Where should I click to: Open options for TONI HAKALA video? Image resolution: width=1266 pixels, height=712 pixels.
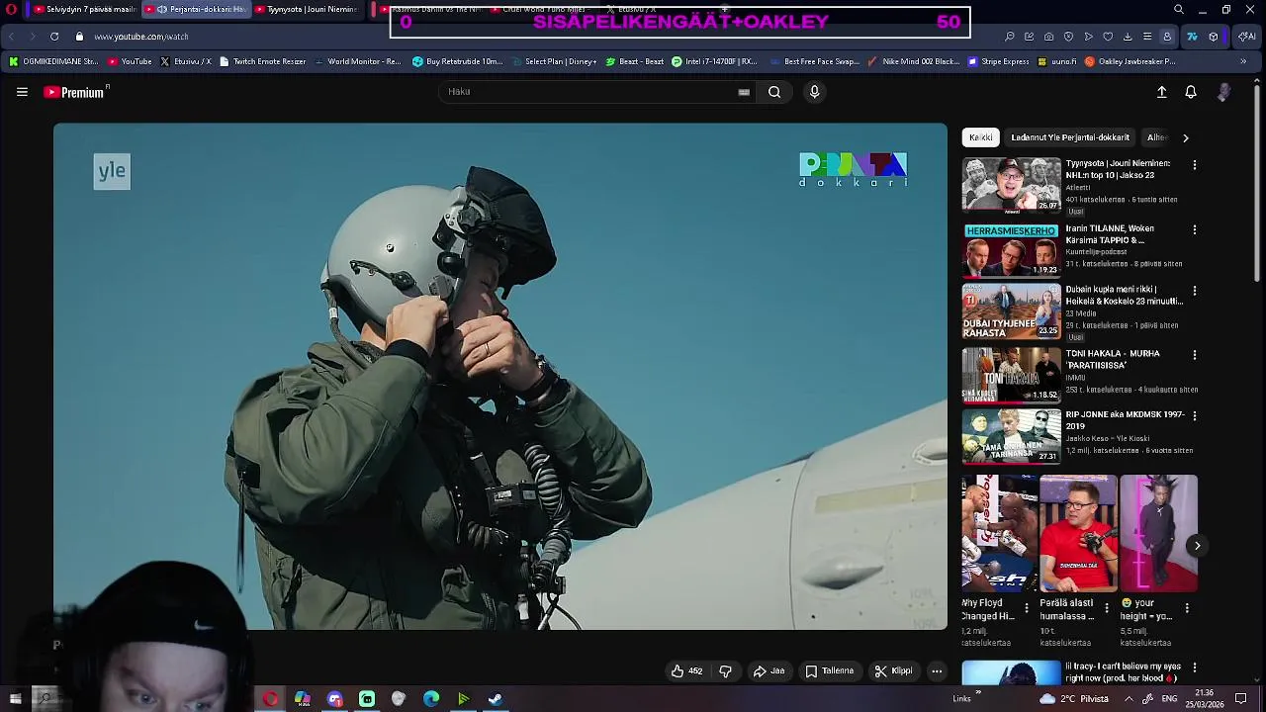pos(1195,354)
